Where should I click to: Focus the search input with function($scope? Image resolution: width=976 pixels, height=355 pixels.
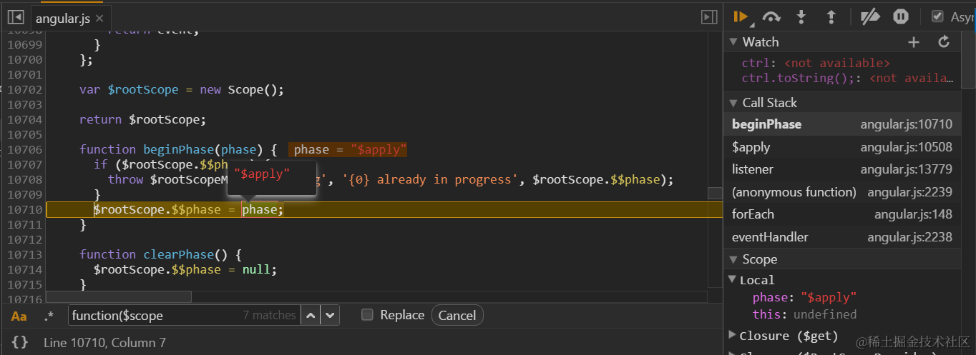184,315
